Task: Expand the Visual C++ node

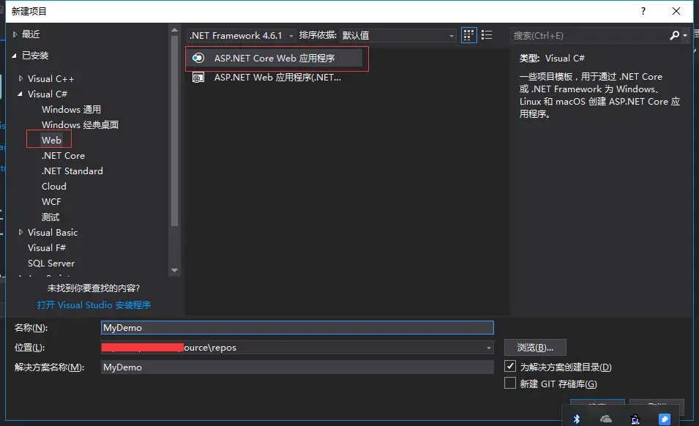Action: [x=20, y=78]
